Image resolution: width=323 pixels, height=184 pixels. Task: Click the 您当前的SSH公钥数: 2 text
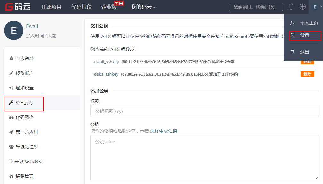click(x=112, y=50)
